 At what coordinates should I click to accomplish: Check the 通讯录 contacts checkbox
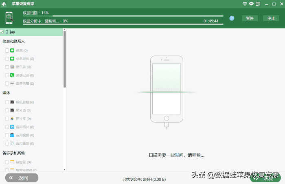click(7, 67)
